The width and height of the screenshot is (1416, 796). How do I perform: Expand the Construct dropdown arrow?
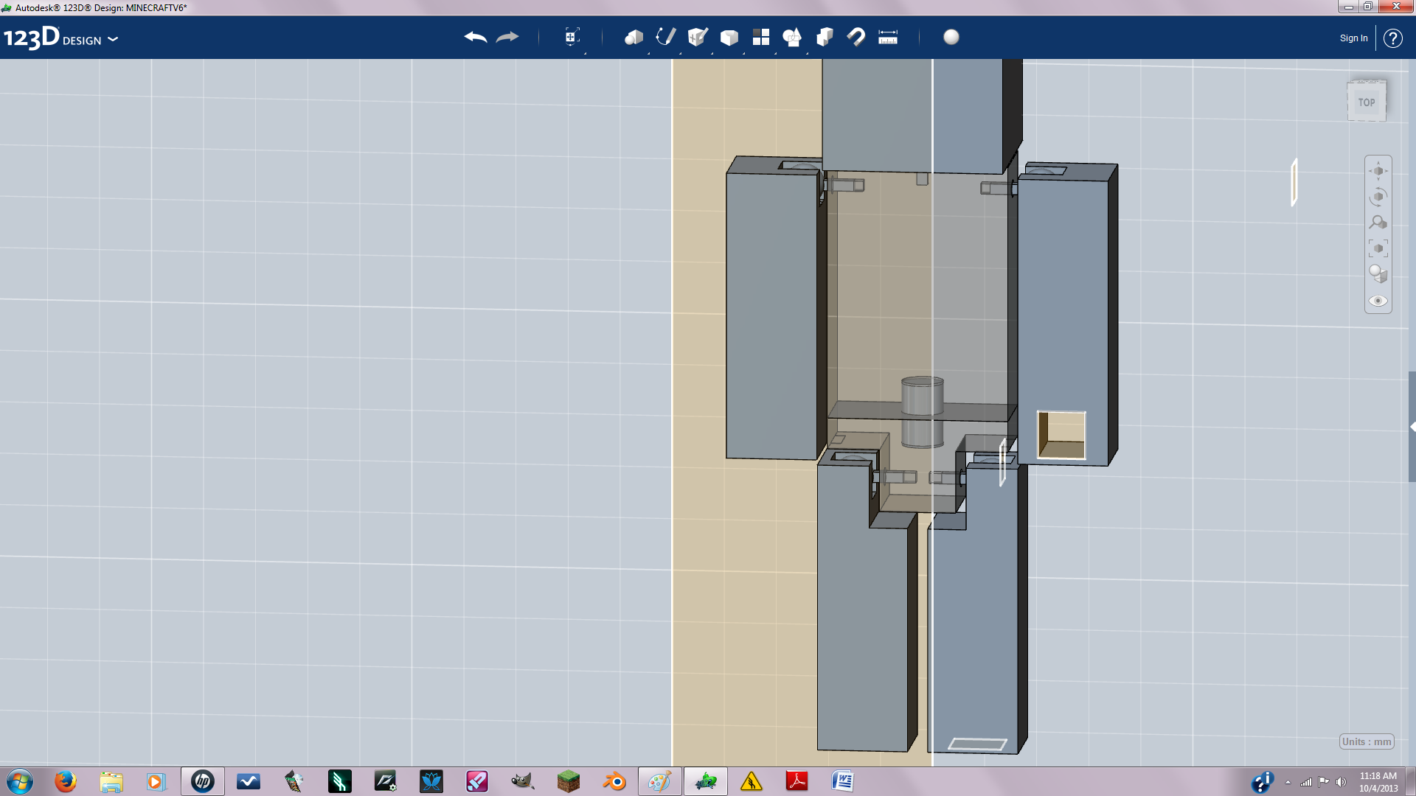click(x=712, y=53)
